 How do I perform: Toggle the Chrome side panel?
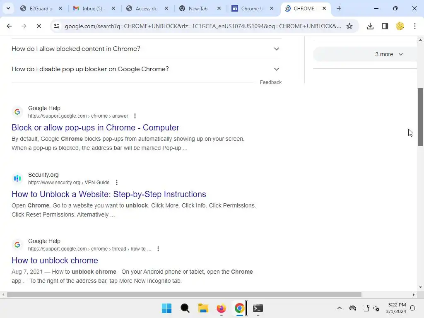385,26
